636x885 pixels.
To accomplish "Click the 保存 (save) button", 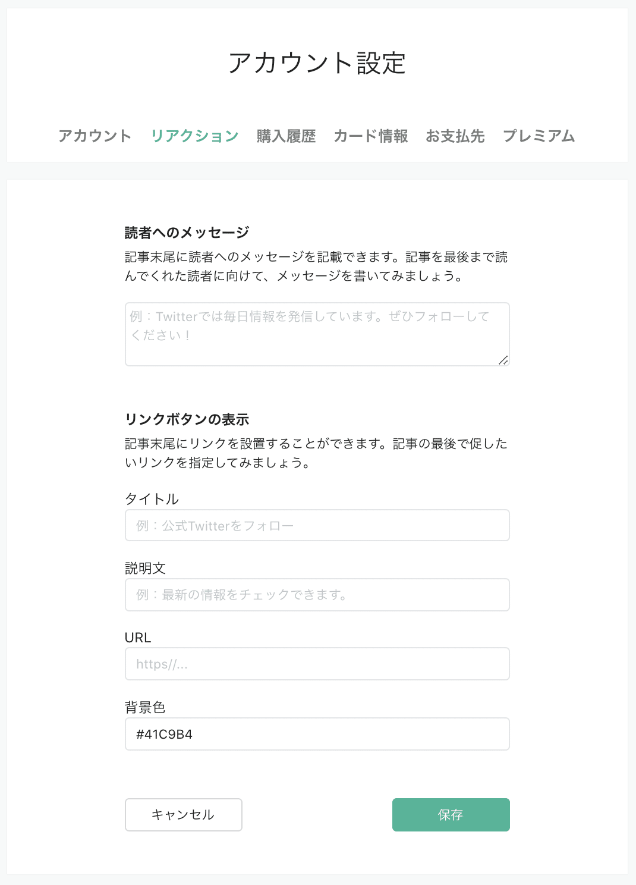I will [450, 815].
